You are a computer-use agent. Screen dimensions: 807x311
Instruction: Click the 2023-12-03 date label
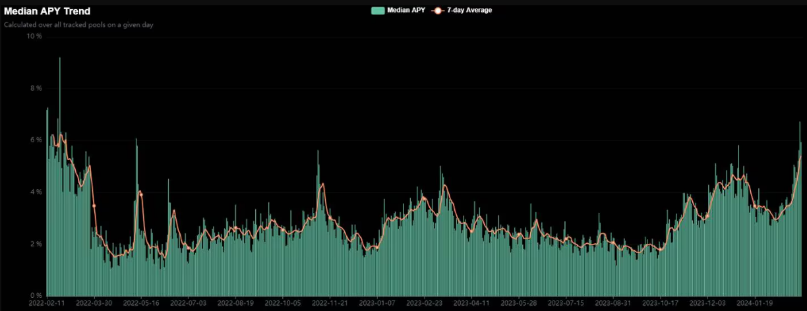pyautogui.click(x=707, y=304)
